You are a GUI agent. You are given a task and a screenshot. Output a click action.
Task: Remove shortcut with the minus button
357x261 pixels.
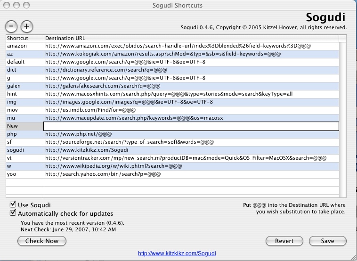(x=11, y=27)
